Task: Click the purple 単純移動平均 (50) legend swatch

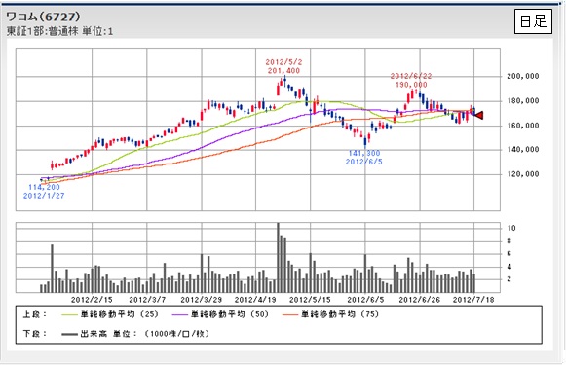Action: click(x=180, y=315)
